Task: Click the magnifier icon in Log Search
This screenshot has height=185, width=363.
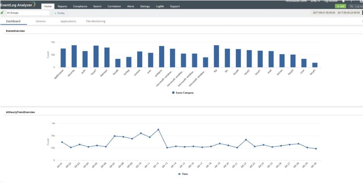Action: [x=352, y=7]
